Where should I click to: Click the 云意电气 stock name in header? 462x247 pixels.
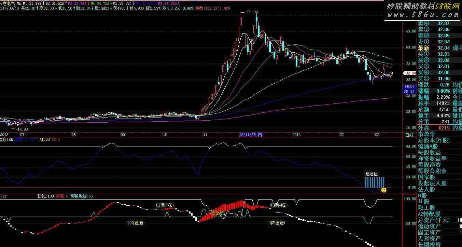(x=8, y=3)
